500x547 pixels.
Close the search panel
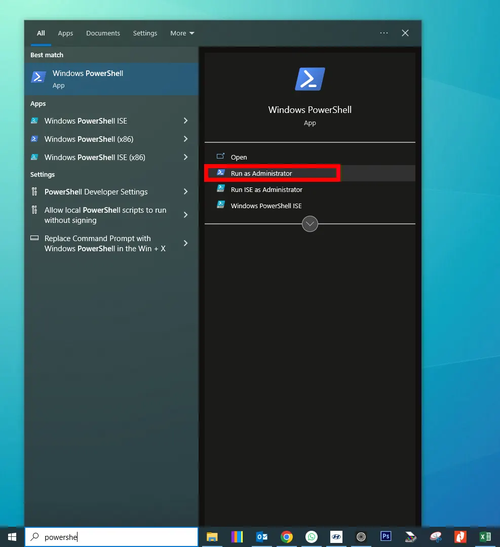coord(405,33)
